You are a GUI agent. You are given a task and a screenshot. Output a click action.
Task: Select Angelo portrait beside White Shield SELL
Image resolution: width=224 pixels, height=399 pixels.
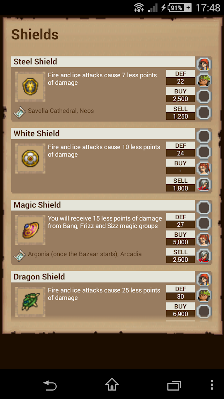pos(204,184)
